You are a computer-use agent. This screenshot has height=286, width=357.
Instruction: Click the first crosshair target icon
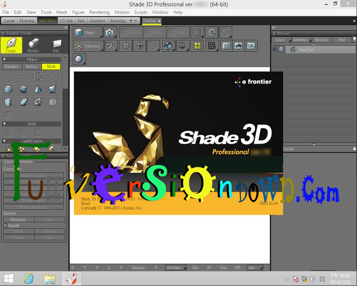click(x=125, y=46)
